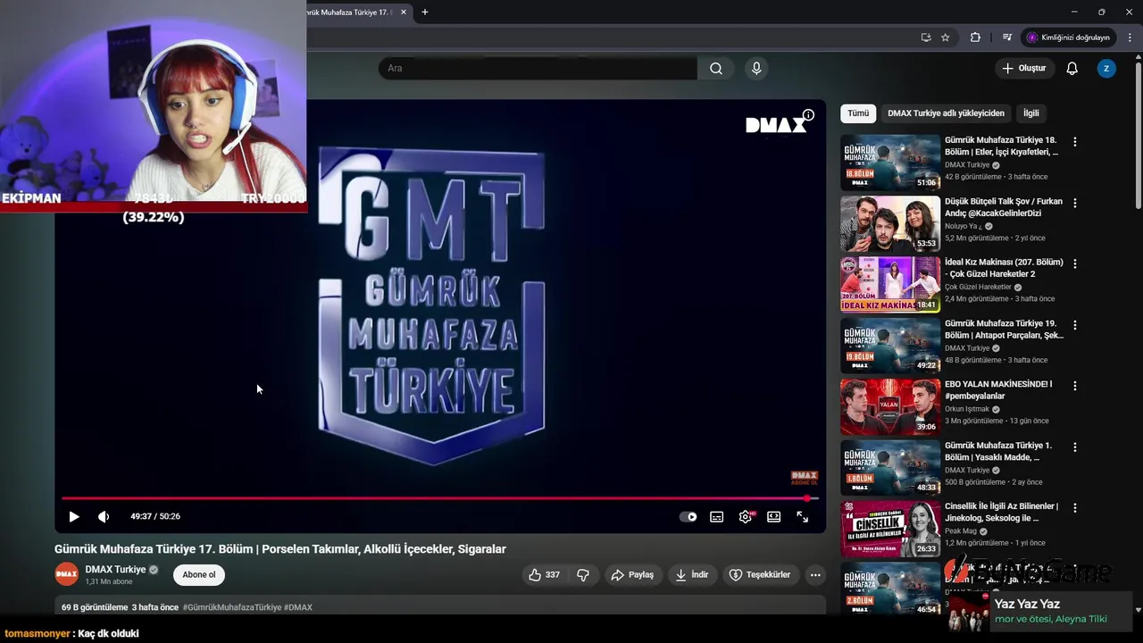The width and height of the screenshot is (1143, 643).
Task: Open thumbnail of Gümrük Muhafaza Türkiye 18. Bölüm
Action: click(x=890, y=163)
